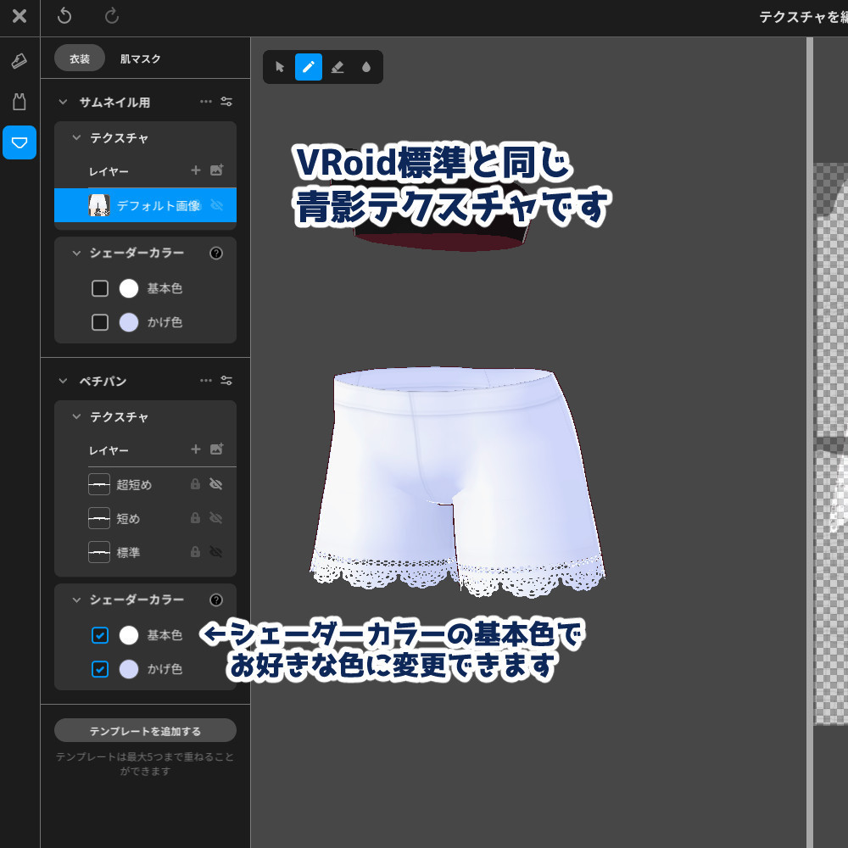
Task: Click the テンプレートを追加する button
Action: pos(145,730)
